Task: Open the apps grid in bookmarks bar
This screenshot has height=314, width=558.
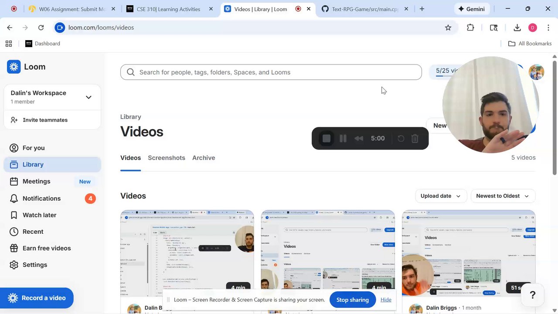Action: click(x=9, y=44)
